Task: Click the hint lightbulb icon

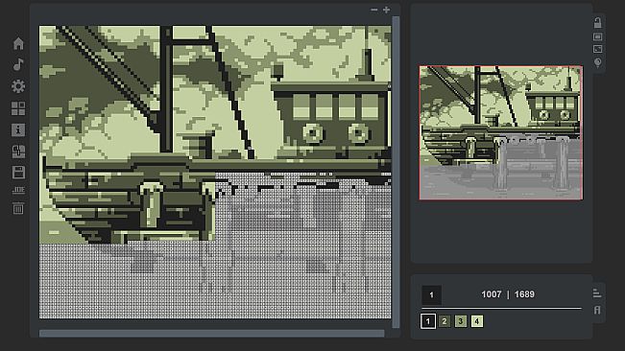Action: pos(597,63)
